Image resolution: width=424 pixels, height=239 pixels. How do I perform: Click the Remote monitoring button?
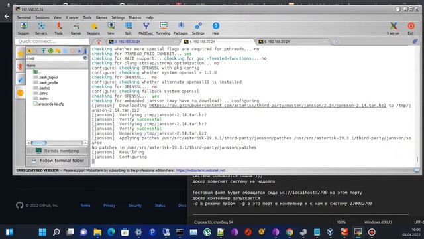[58, 151]
